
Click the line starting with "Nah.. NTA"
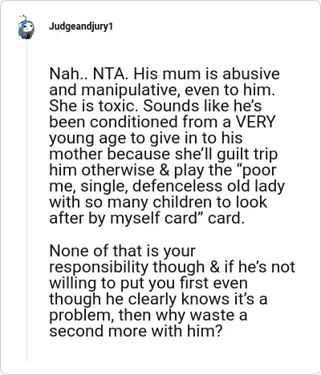coord(165,74)
